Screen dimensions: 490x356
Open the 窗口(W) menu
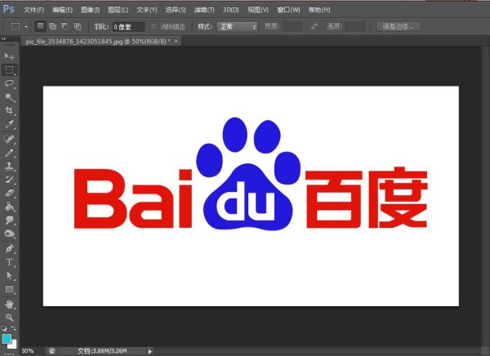(288, 10)
